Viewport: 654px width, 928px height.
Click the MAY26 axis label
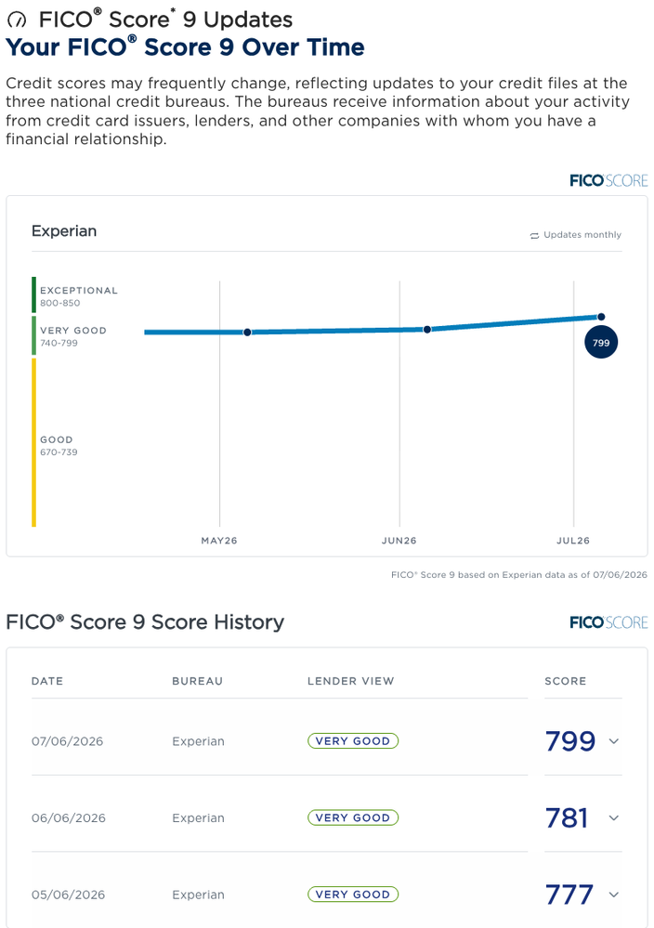pyautogui.click(x=219, y=541)
